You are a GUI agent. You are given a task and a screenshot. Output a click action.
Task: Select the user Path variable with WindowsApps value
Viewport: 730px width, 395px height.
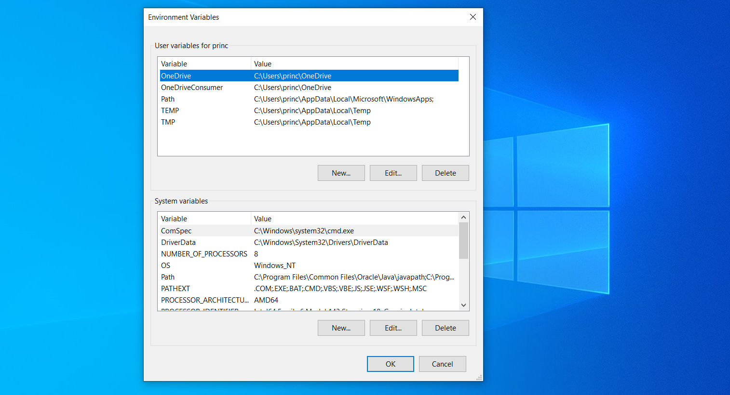309,99
